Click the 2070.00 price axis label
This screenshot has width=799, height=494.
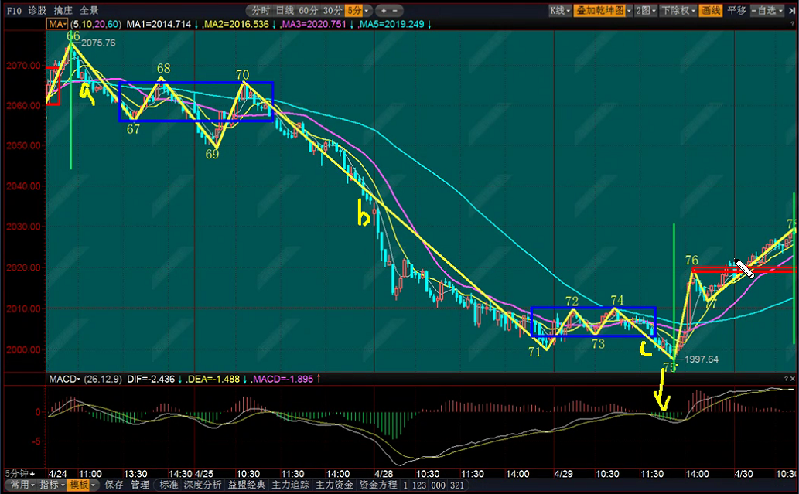(23, 65)
